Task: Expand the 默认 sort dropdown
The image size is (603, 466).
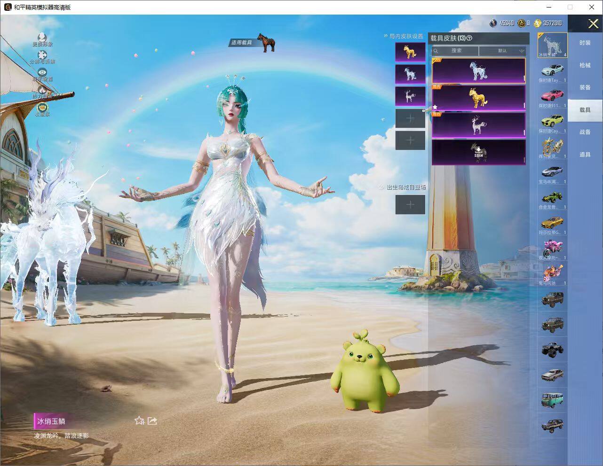Action: pyautogui.click(x=502, y=51)
